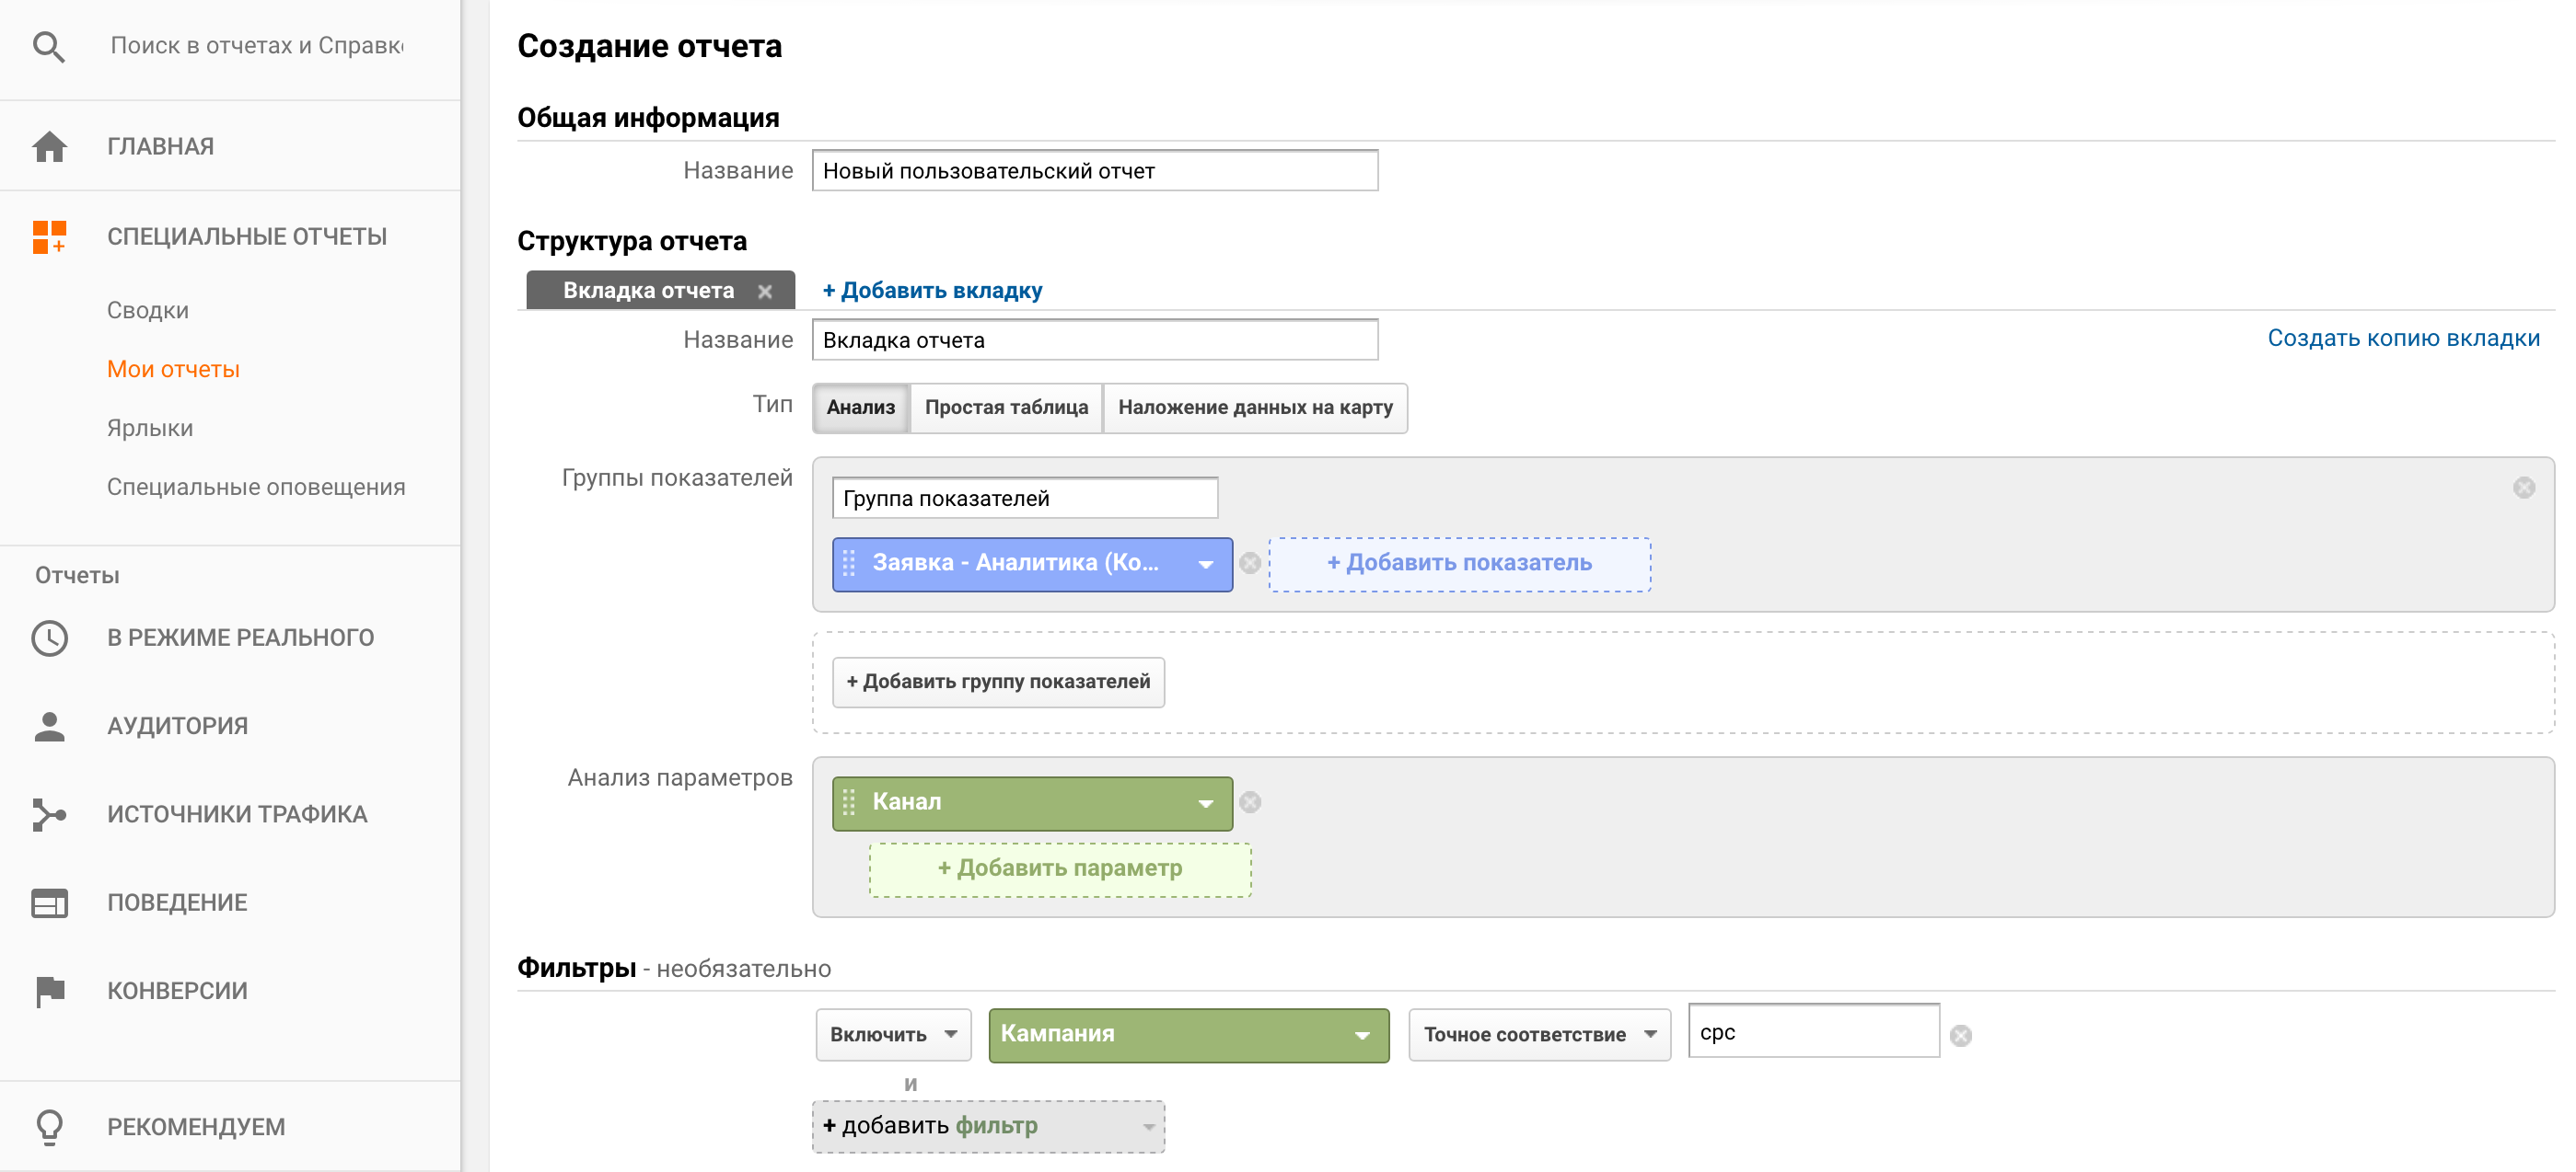
Task: Expand ИСТОЧНИКИ ТРАФИКА reports
Action: [x=237, y=814]
